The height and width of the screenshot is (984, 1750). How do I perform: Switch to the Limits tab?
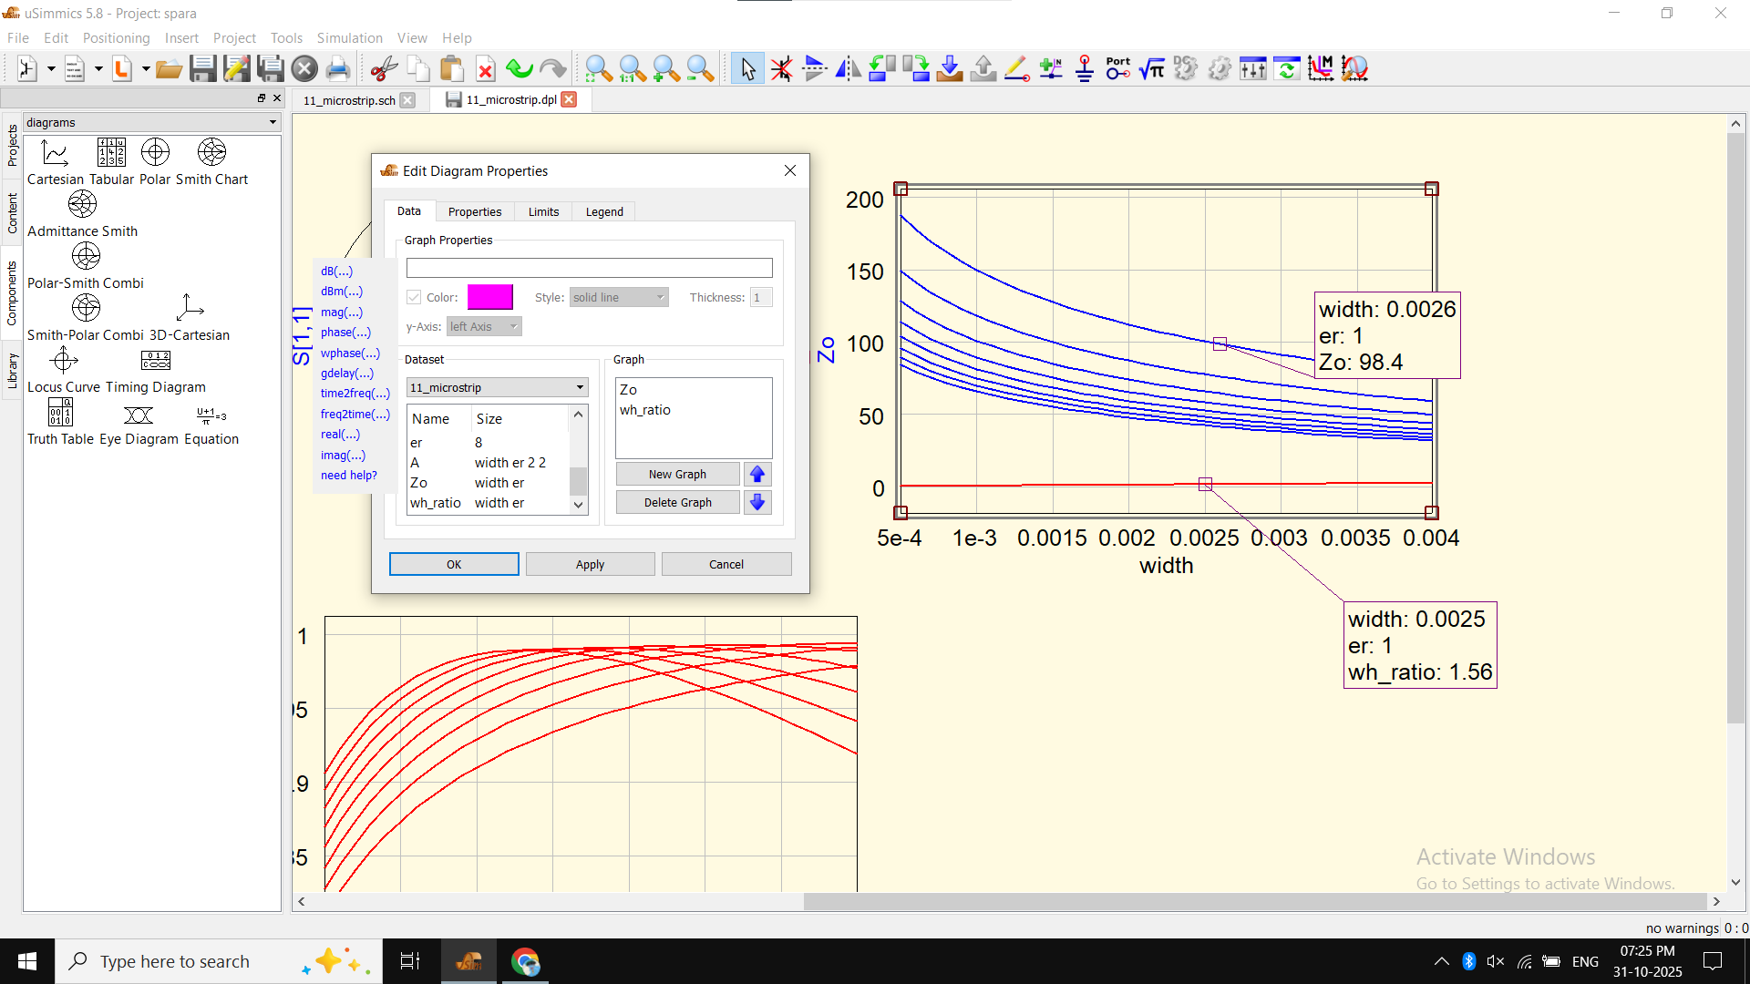pyautogui.click(x=543, y=211)
